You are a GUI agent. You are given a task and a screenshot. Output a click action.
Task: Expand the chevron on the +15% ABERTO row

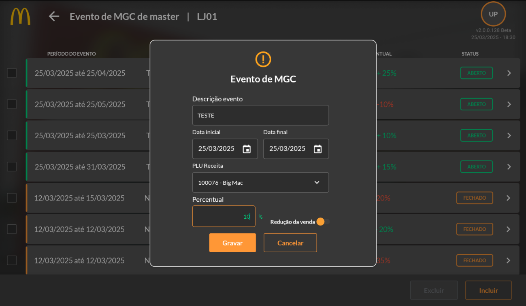coord(509,167)
